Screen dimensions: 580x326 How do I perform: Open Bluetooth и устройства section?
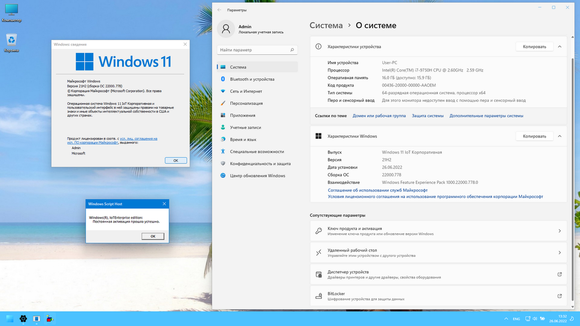pyautogui.click(x=257, y=79)
